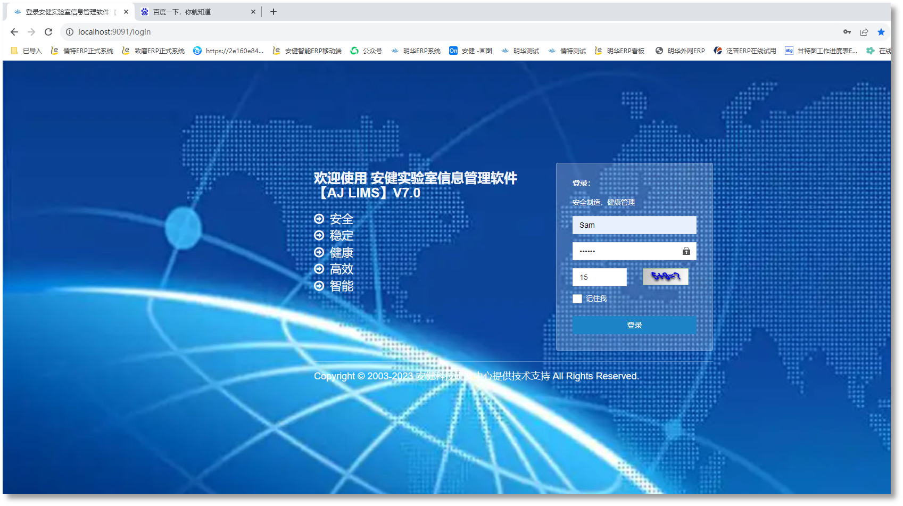Click the lock icon in password field
Viewport: 903px width, 506px height.
point(686,251)
